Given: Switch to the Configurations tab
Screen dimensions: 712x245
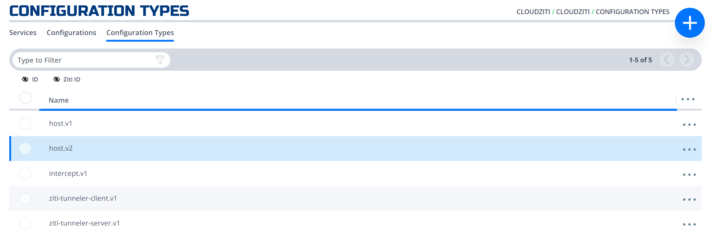Looking at the screenshot, I should coord(71,33).
